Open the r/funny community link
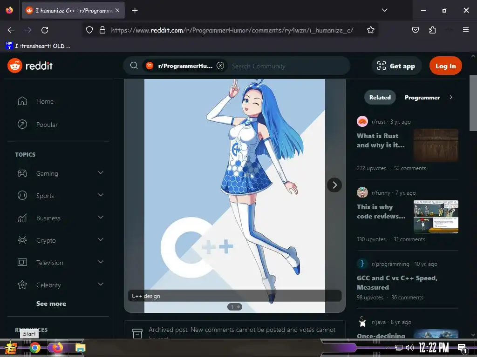 tap(381, 193)
